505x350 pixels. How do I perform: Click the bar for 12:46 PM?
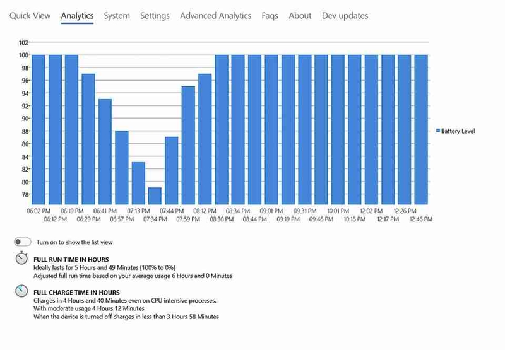421,129
